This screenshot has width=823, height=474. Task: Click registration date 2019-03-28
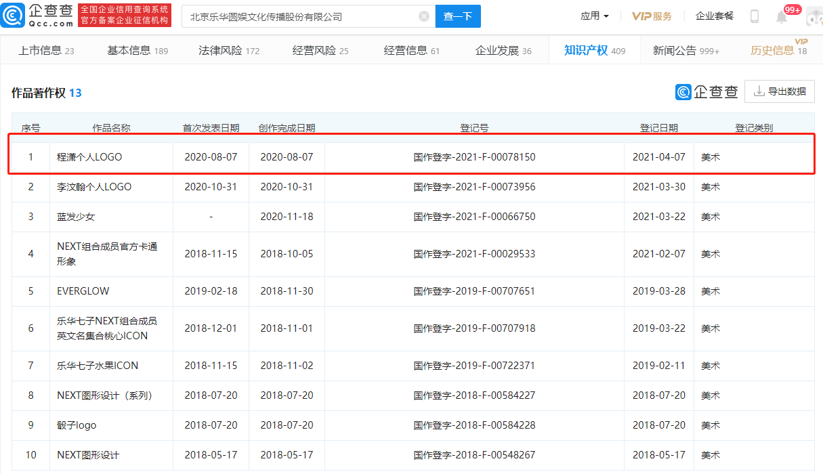[659, 291]
